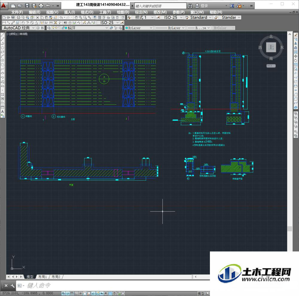
Task: Select the Linear dimension tool
Action: [4, 23]
